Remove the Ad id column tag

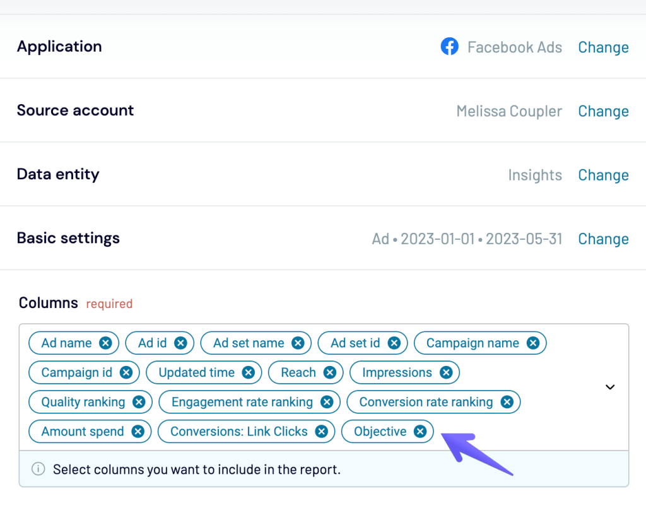tap(180, 343)
